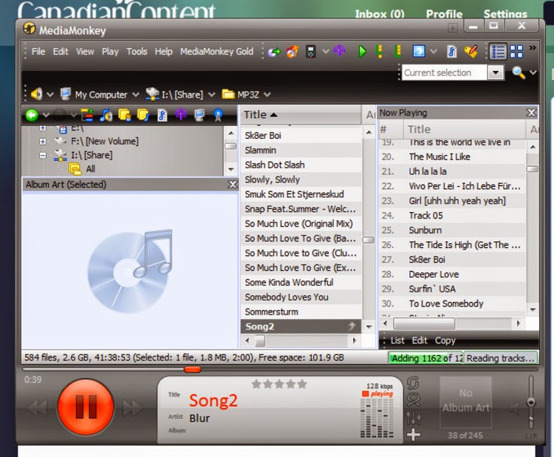Click the playback seek bar red handle
The width and height of the screenshot is (554, 457).
(x=193, y=369)
